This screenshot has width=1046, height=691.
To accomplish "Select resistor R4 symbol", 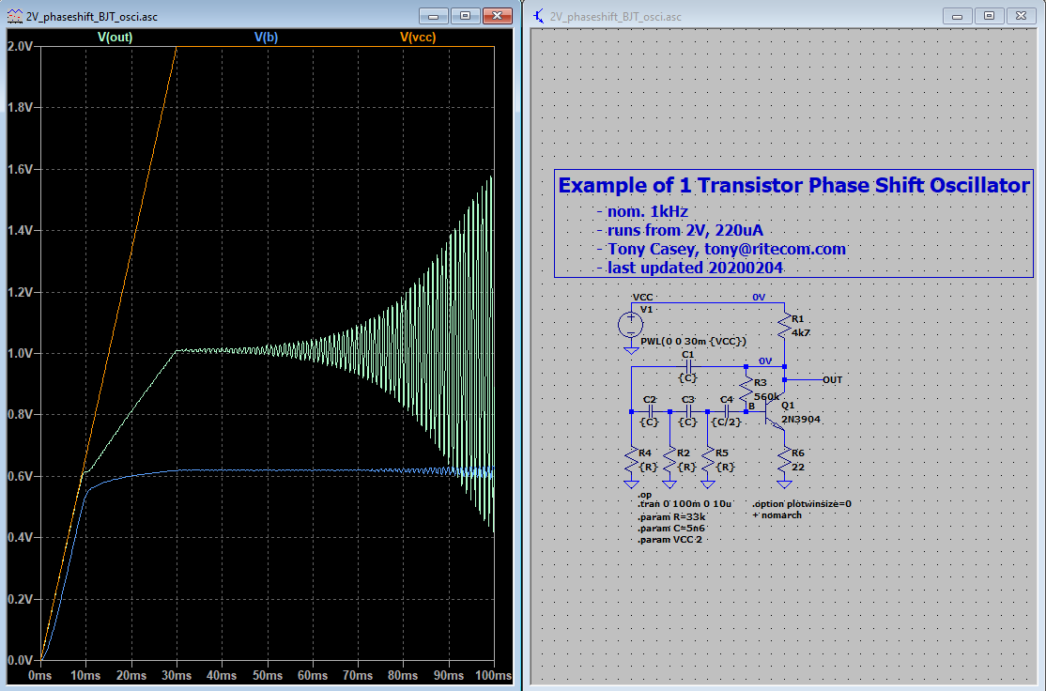I will 631,461.
